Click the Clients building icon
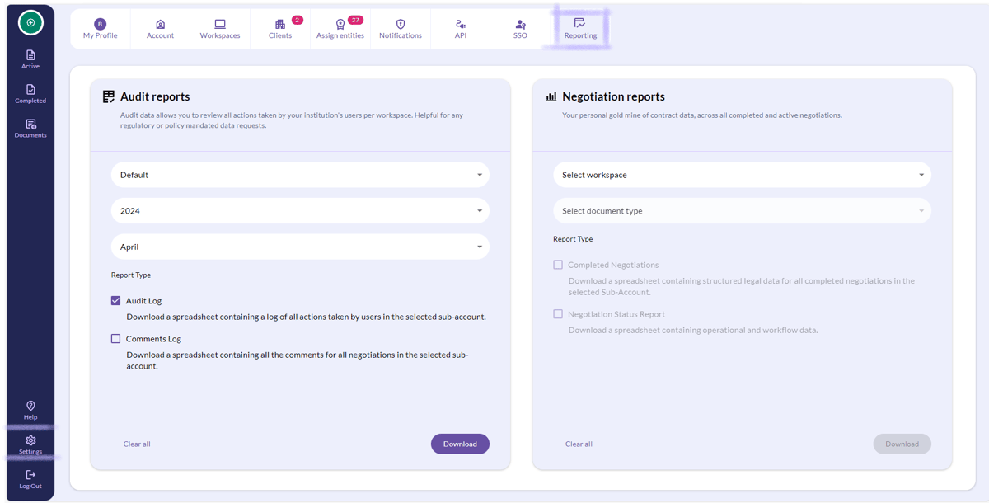Image resolution: width=989 pixels, height=503 pixels. 280,24
